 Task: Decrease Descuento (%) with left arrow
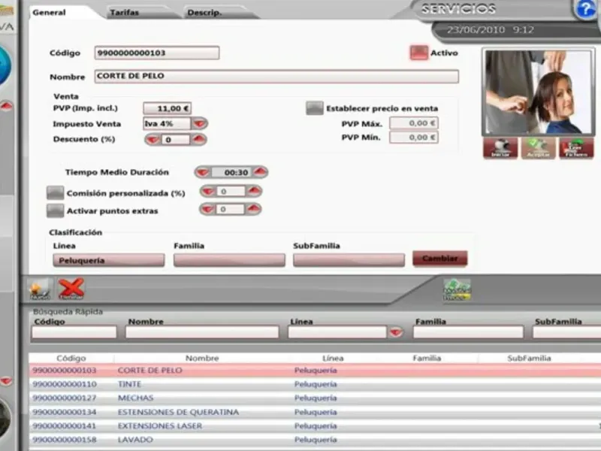[x=153, y=140]
